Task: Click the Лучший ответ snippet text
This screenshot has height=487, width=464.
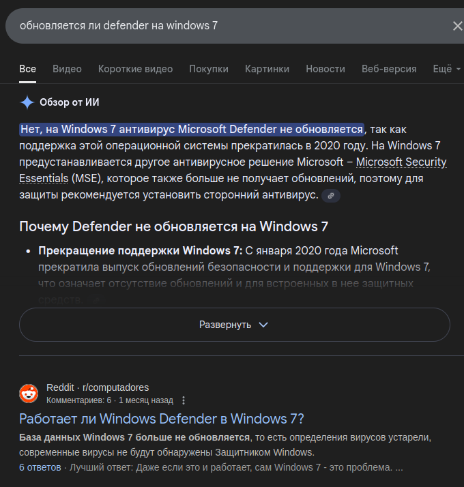Action: pos(236,467)
